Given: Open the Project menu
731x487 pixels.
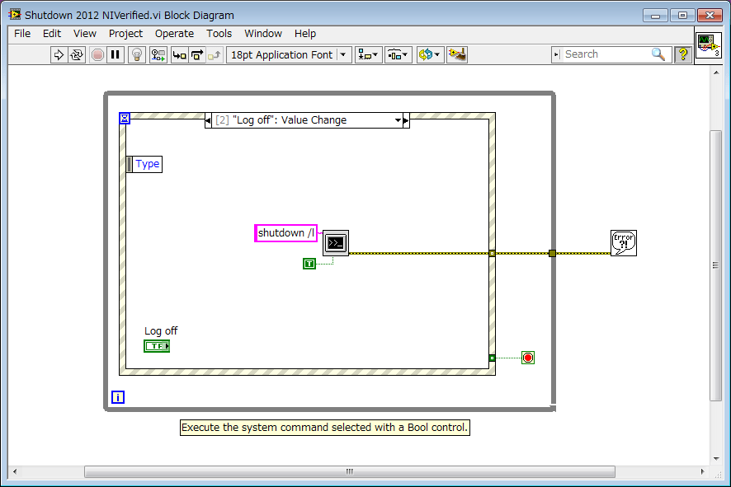Looking at the screenshot, I should click(125, 34).
